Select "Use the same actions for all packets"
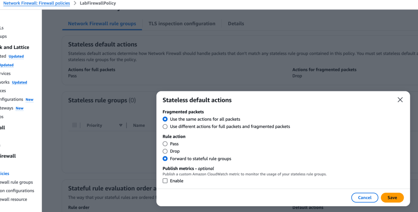This screenshot has width=418, height=212. click(165, 119)
